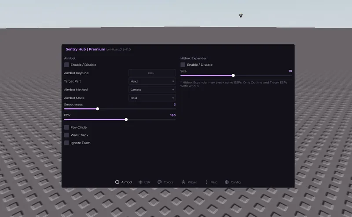Open the Colors tab label
Viewport: 352px width, 217px height.
pyautogui.click(x=168, y=182)
